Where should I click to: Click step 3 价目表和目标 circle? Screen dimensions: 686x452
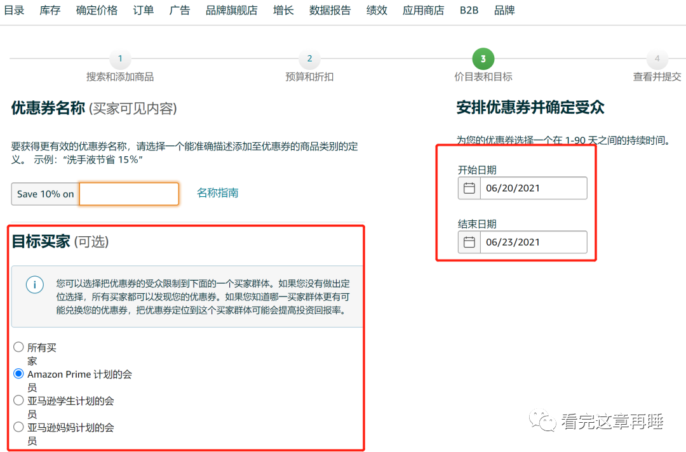[483, 58]
